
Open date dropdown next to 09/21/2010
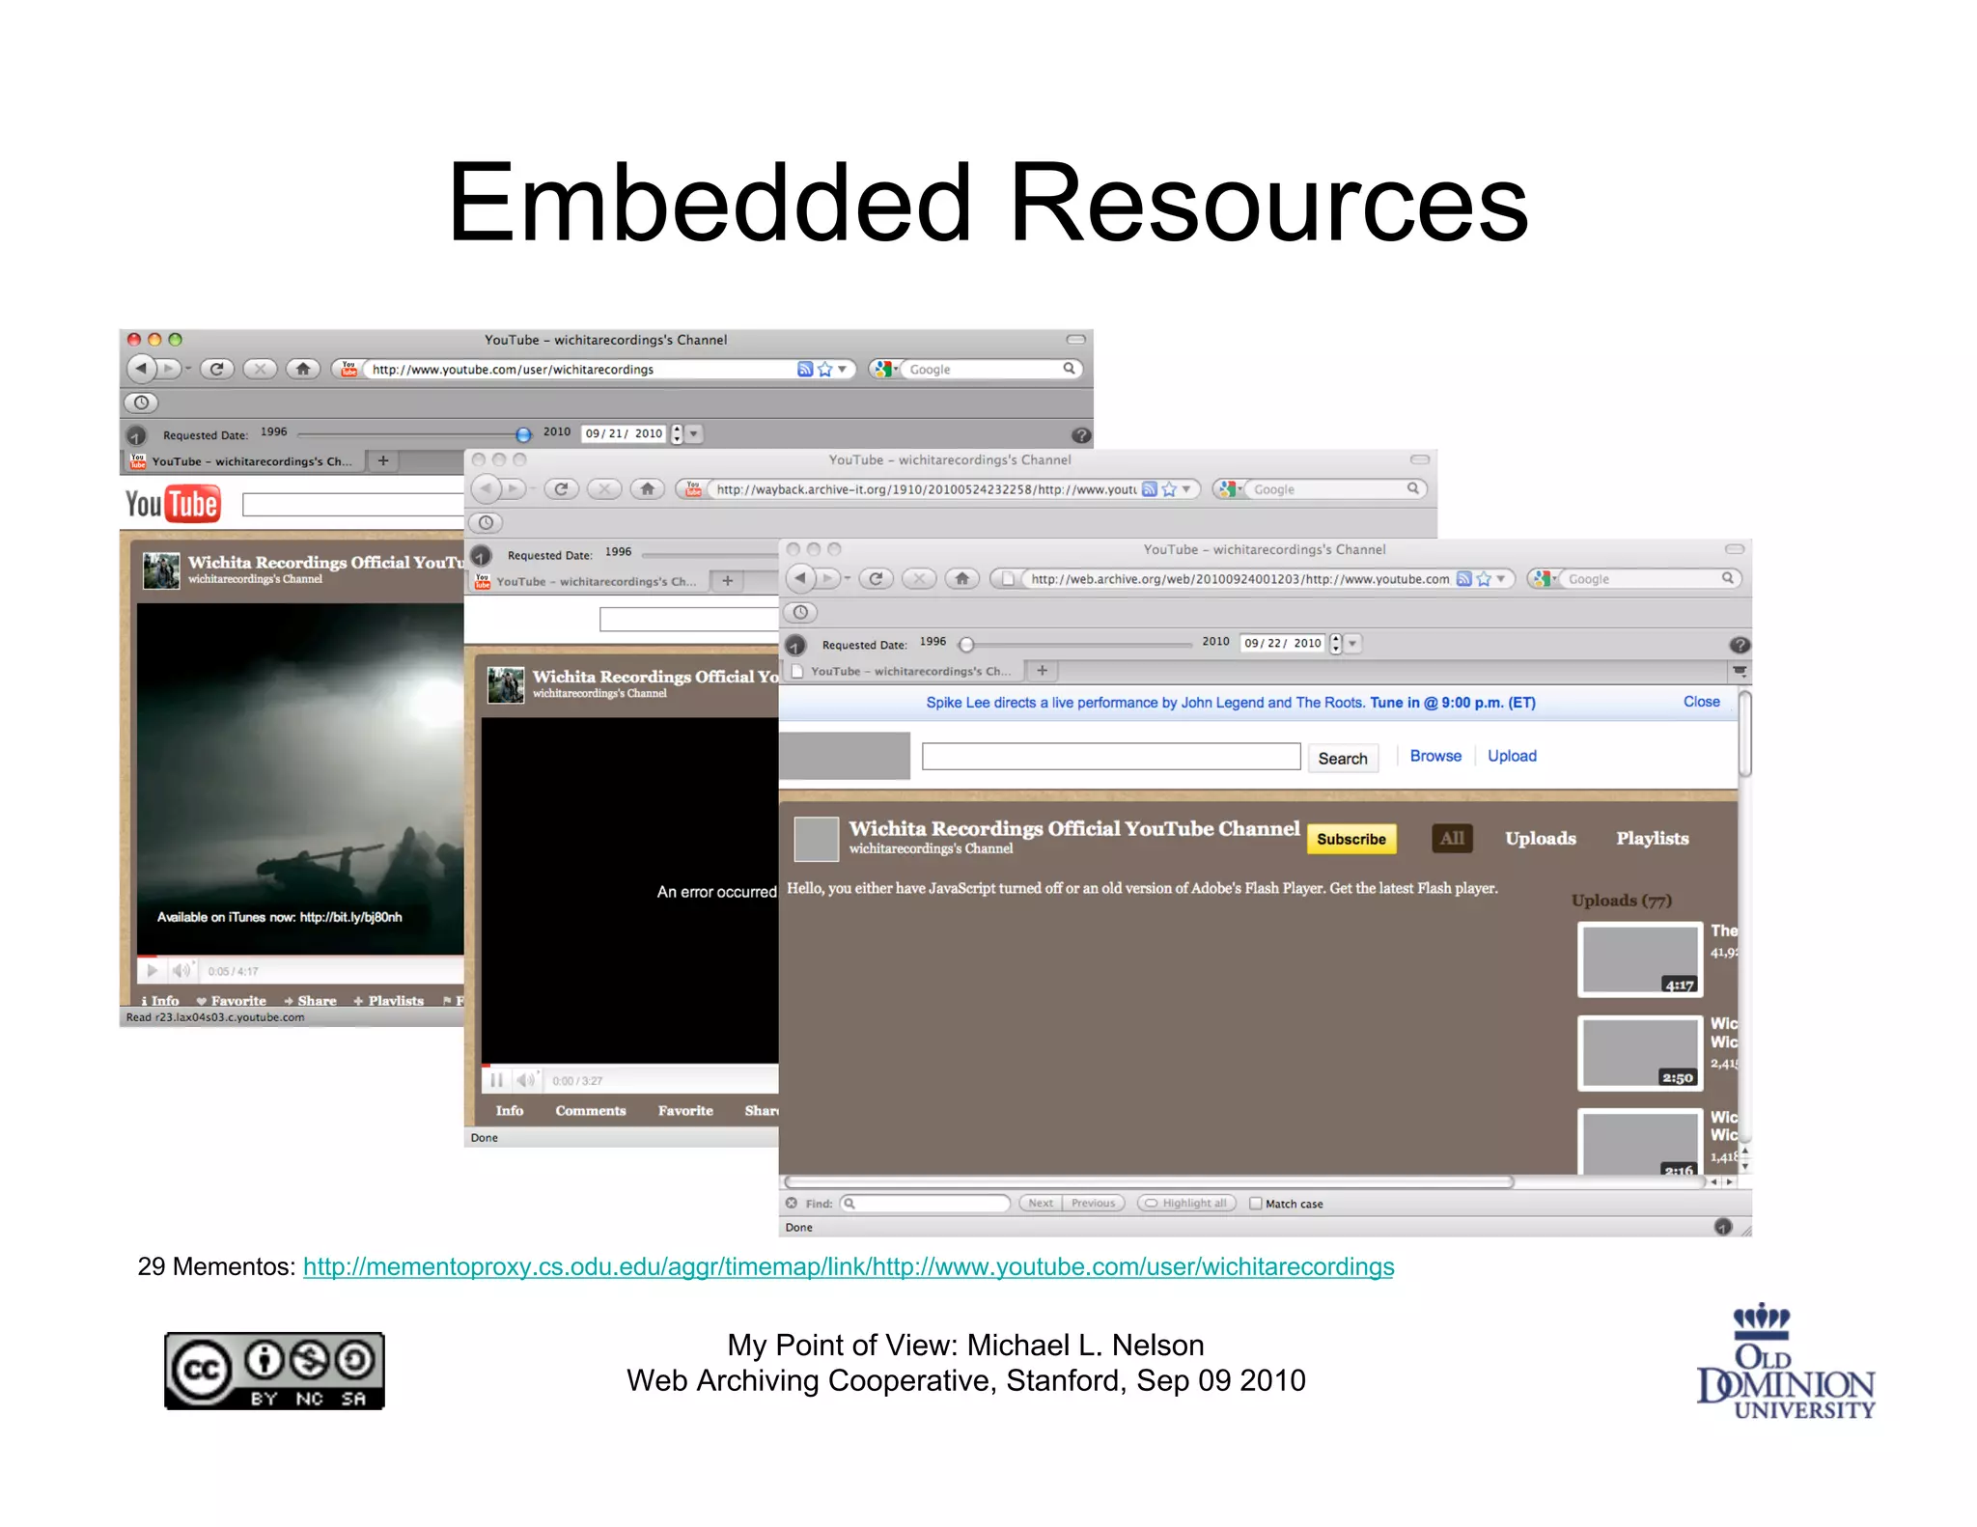[x=693, y=434]
